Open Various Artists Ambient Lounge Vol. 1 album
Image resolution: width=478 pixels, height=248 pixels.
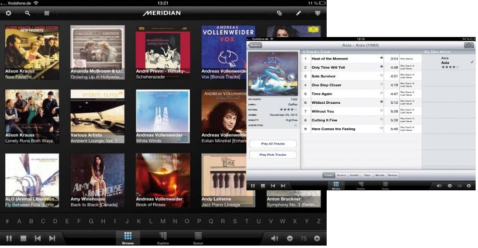point(98,116)
